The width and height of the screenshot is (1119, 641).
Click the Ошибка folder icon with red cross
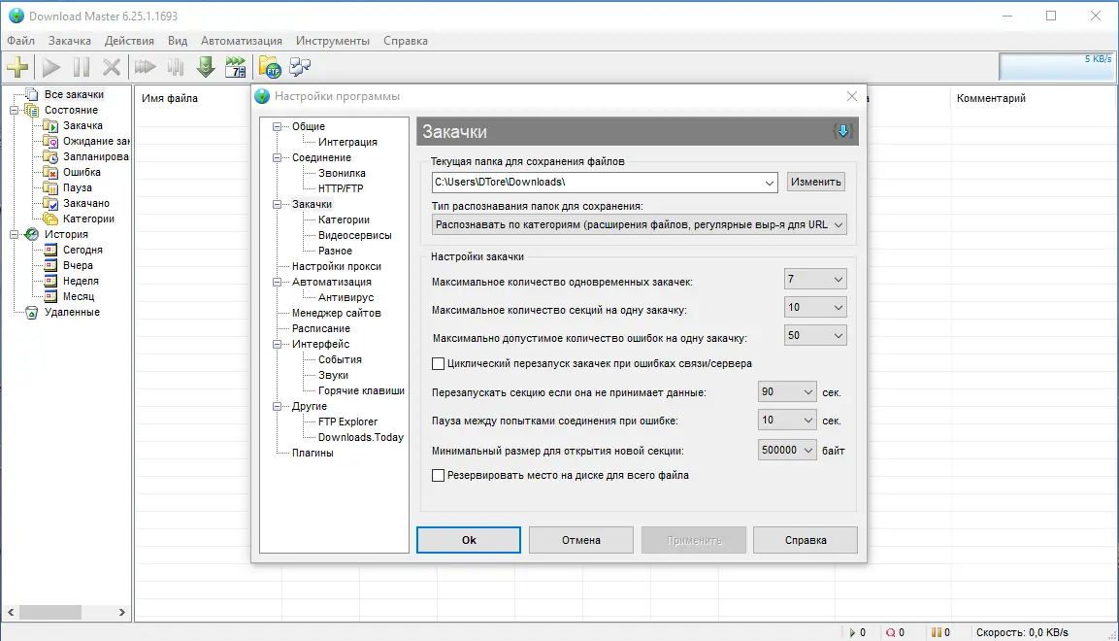pyautogui.click(x=49, y=172)
